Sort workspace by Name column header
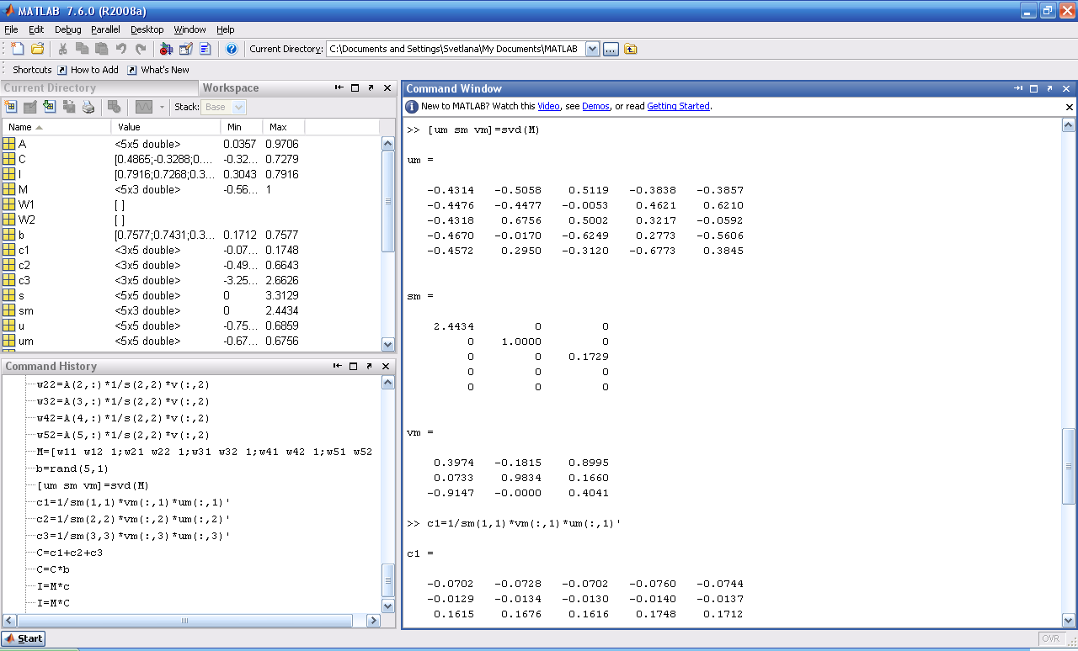The image size is (1078, 651). click(57, 127)
